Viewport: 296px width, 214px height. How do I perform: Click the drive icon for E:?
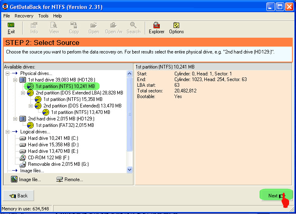point(23,151)
